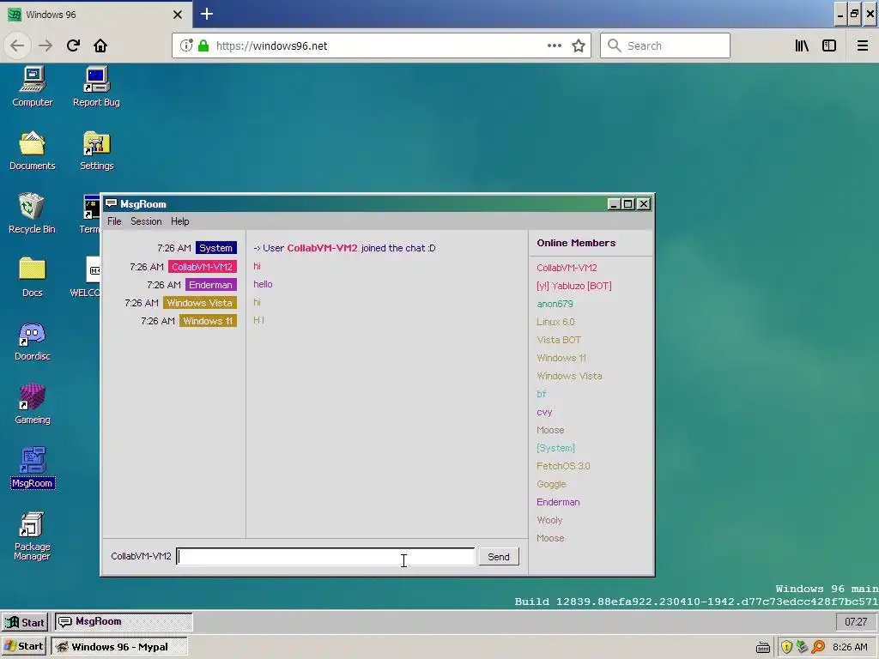Open page actions three-dot menu
879x659 pixels.
pos(555,45)
